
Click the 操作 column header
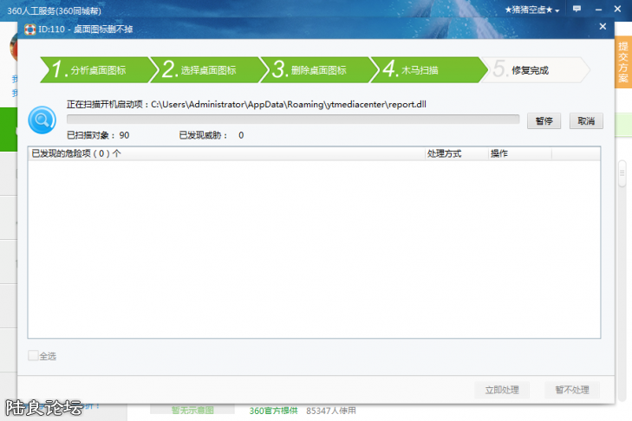pyautogui.click(x=519, y=153)
